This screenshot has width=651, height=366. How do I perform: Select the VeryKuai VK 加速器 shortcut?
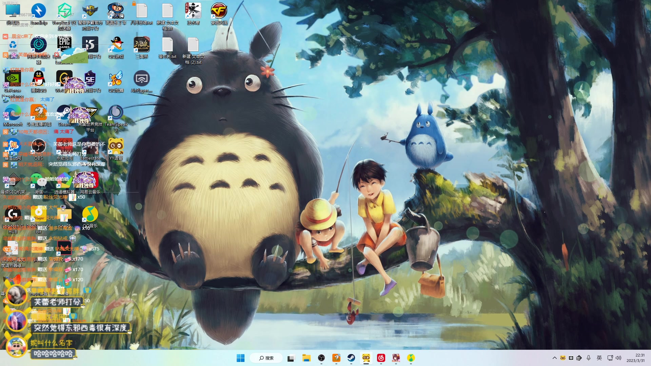[x=64, y=16]
